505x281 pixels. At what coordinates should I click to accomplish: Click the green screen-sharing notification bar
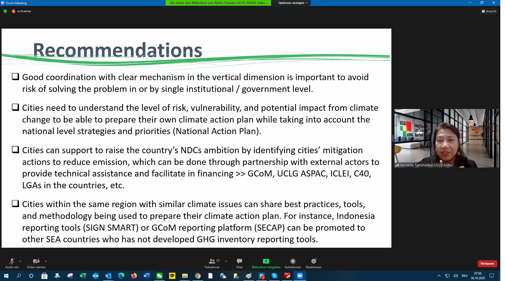coord(218,3)
